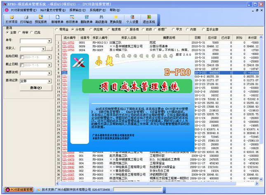Click the vertical scrollbar up arrow of the table
This screenshot has width=266, height=195.
261,37
